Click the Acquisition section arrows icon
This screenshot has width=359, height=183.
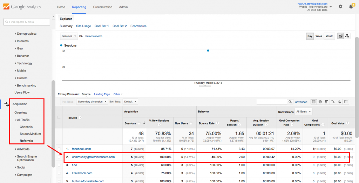click(6, 104)
